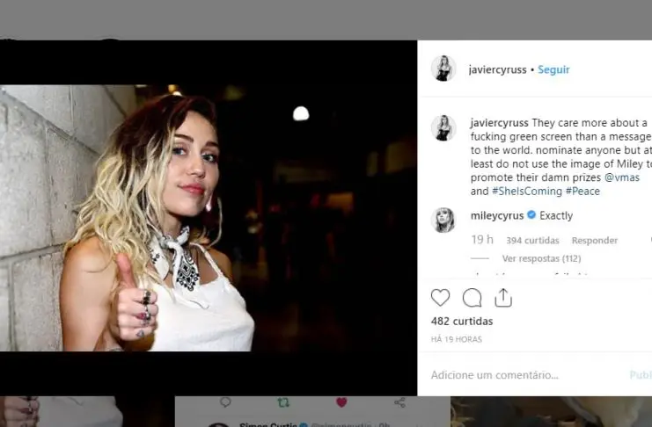652x427 pixels.
Task: Click mileycyrus comment avatar
Action: point(443,220)
